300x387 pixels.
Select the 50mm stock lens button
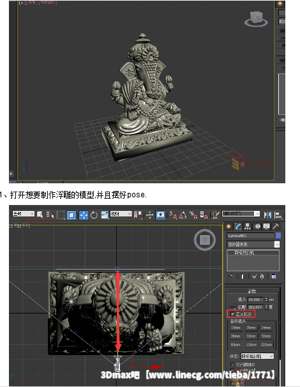tap(266, 336)
